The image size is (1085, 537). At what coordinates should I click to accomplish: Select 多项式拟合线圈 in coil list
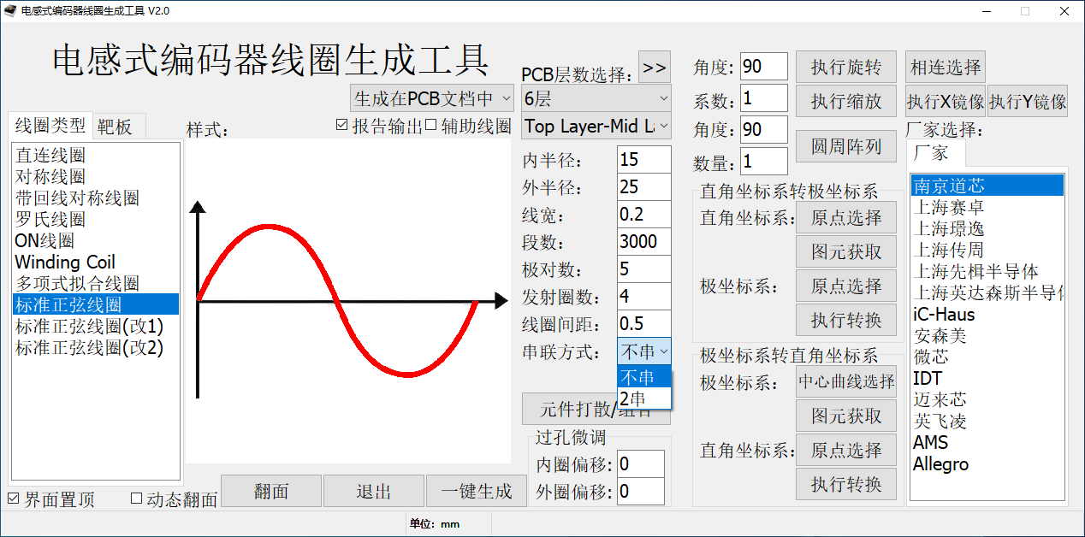(x=96, y=284)
